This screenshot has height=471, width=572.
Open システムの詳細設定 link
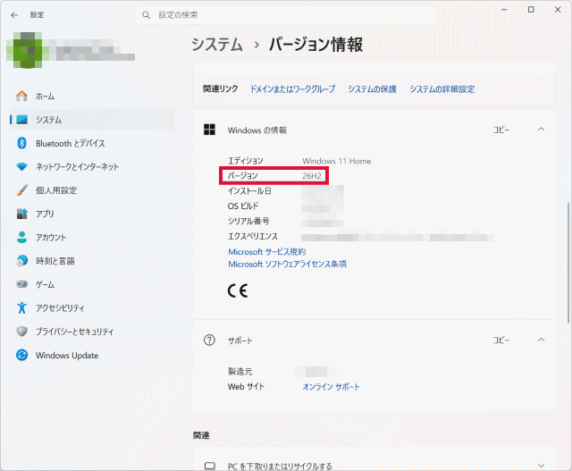click(x=442, y=89)
